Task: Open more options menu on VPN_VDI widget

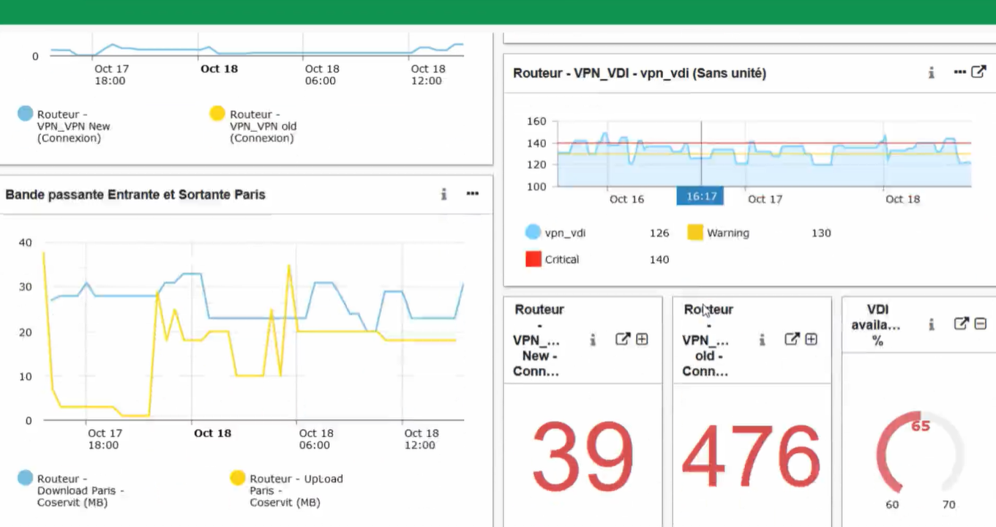Action: pos(960,72)
